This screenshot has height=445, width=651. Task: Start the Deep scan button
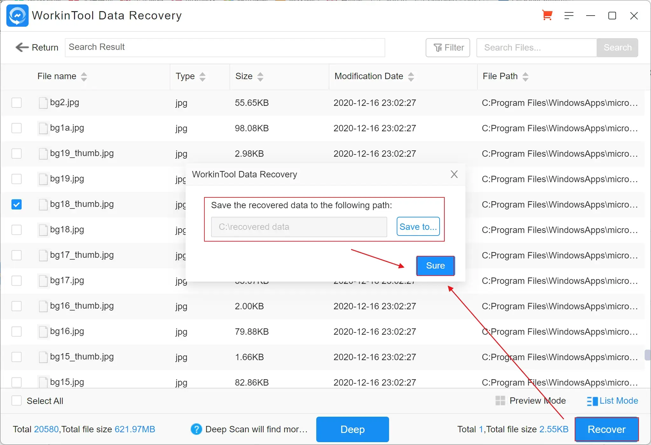(353, 429)
